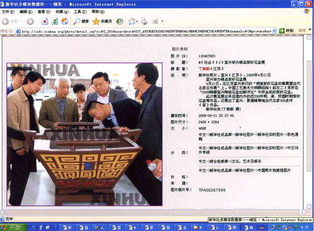The image size is (314, 231).
Task: Open the Windows 开始 Start button
Action: [x=13, y=227]
